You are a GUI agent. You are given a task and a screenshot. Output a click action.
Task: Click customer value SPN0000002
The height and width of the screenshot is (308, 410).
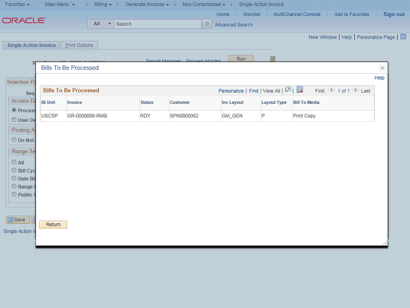[x=184, y=116]
